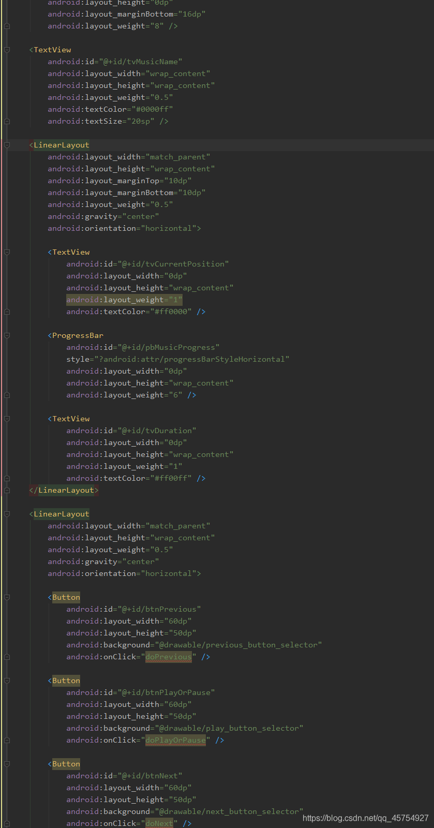Collapse fold marker beside tvCurrentPosition TextView tag

point(7,252)
